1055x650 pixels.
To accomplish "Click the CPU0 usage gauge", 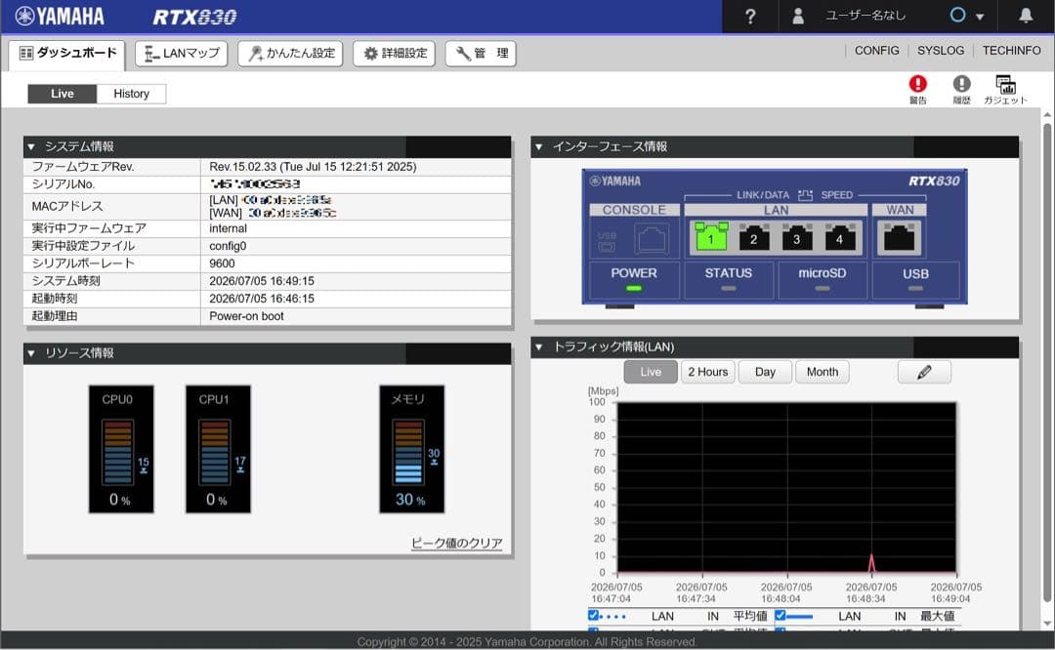I will click(x=121, y=449).
